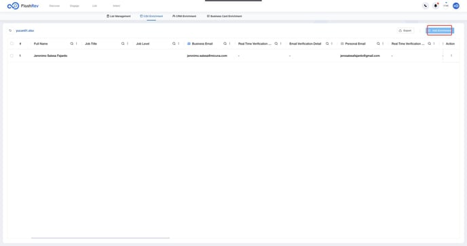467x246 pixels.
Task: Open the yucard1.xlsx file link
Action: click(x=24, y=30)
